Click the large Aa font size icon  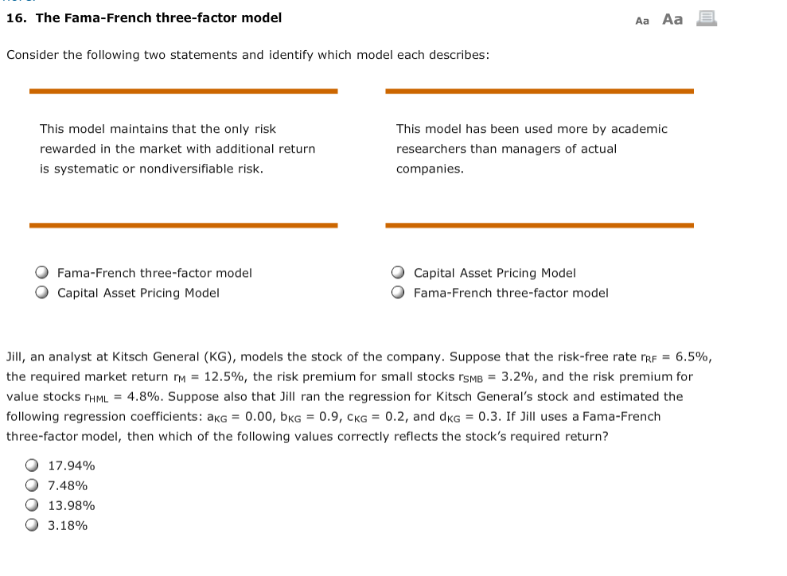[x=671, y=19]
